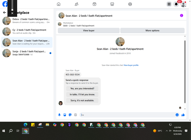This screenshot has width=191, height=140.
Task: Open the Reels video icon in top bar
Action: pyautogui.click(x=94, y=4)
